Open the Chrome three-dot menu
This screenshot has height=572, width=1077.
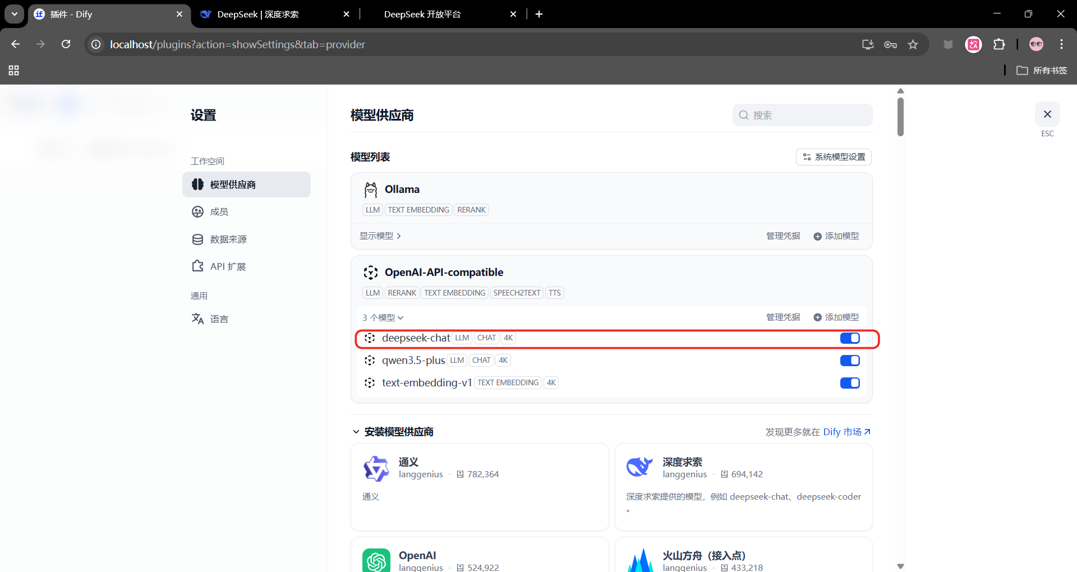pyautogui.click(x=1061, y=44)
